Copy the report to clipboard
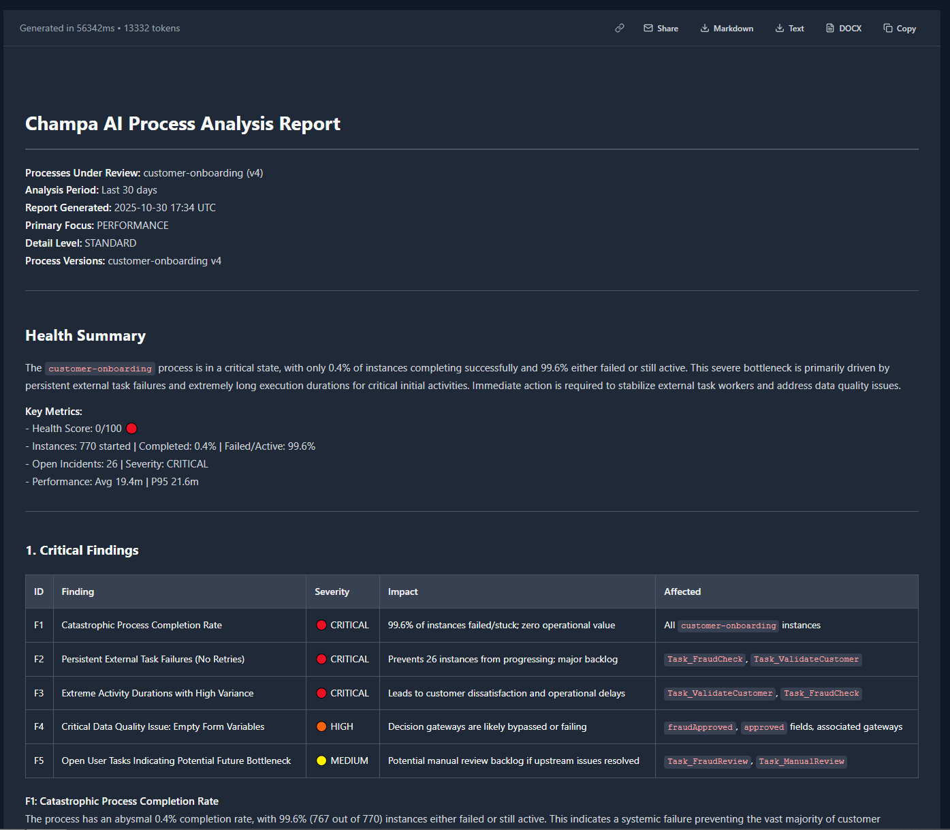950x830 pixels. coord(900,28)
